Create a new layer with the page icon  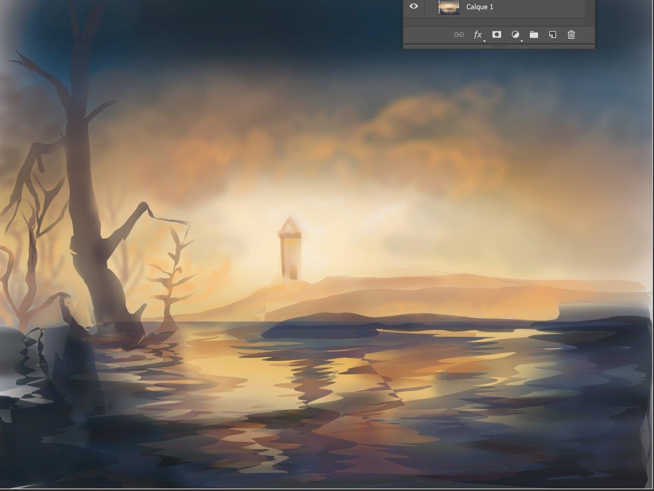click(x=552, y=35)
